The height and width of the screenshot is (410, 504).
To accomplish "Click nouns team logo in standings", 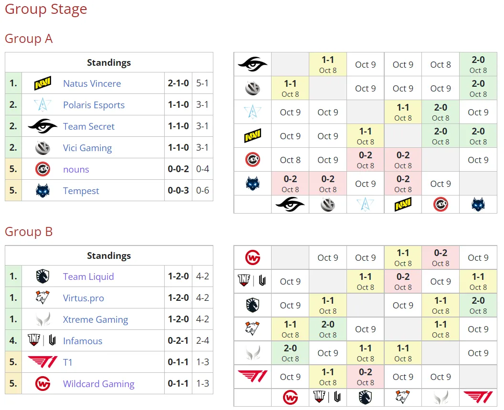I will pos(42,169).
